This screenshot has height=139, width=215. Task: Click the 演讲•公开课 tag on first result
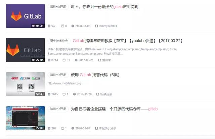pos(58,7)
